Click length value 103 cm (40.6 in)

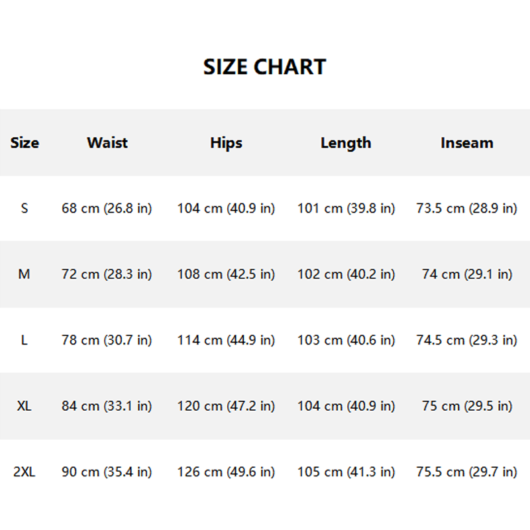pyautogui.click(x=346, y=340)
